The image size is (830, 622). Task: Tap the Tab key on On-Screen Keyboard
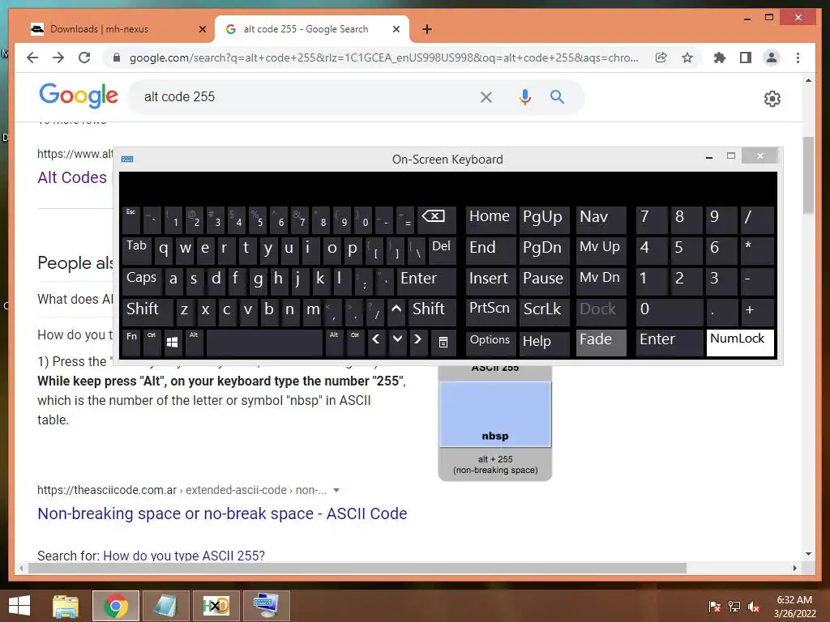coord(136,250)
